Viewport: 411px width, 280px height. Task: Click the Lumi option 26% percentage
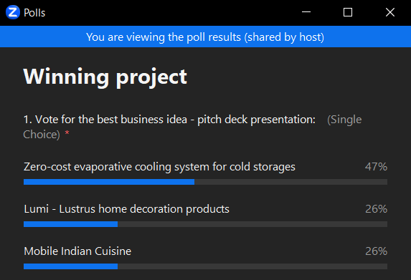click(376, 209)
